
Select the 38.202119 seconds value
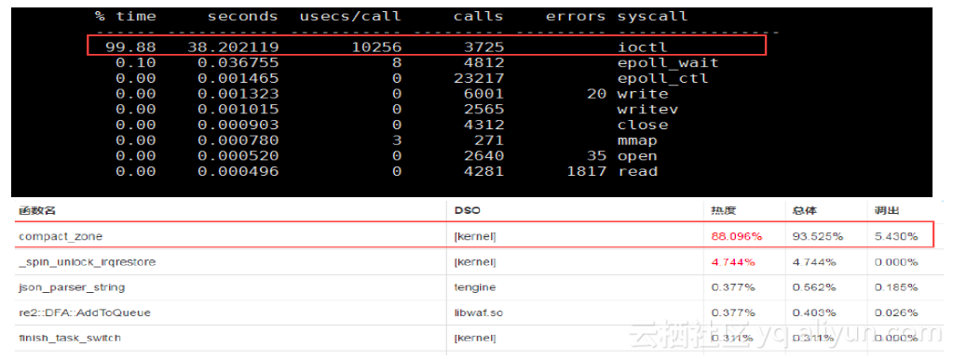point(234,47)
